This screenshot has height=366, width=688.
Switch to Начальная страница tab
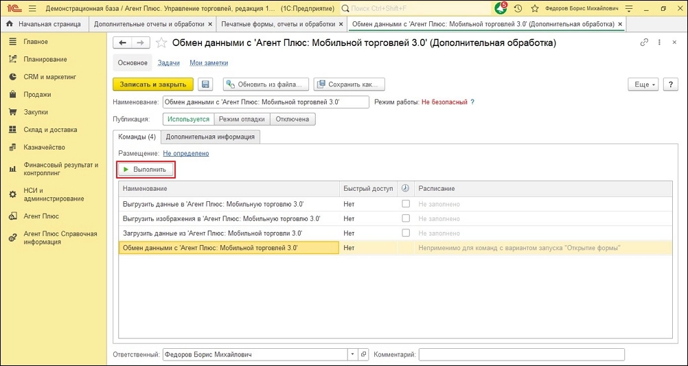click(x=44, y=24)
